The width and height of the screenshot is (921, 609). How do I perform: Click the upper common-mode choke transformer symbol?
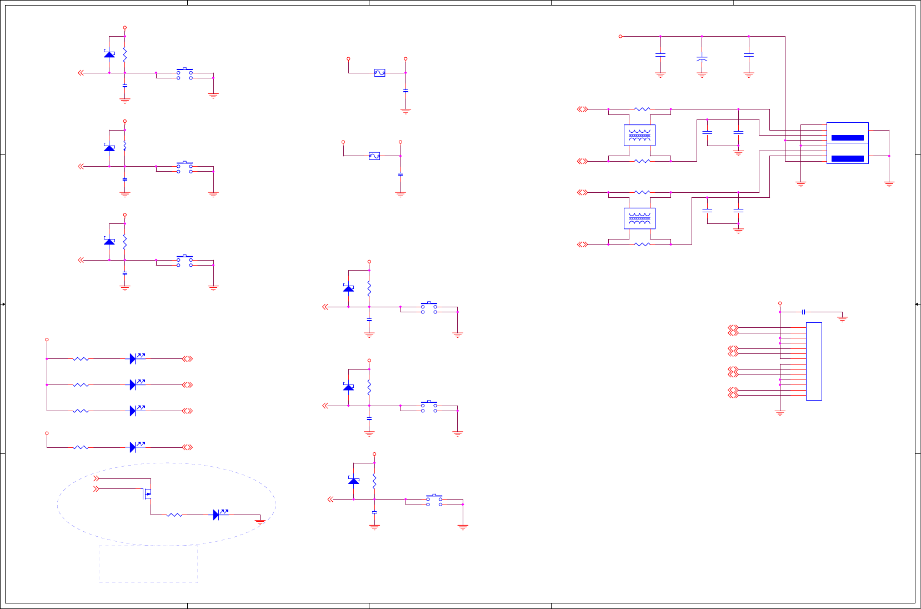coord(639,135)
